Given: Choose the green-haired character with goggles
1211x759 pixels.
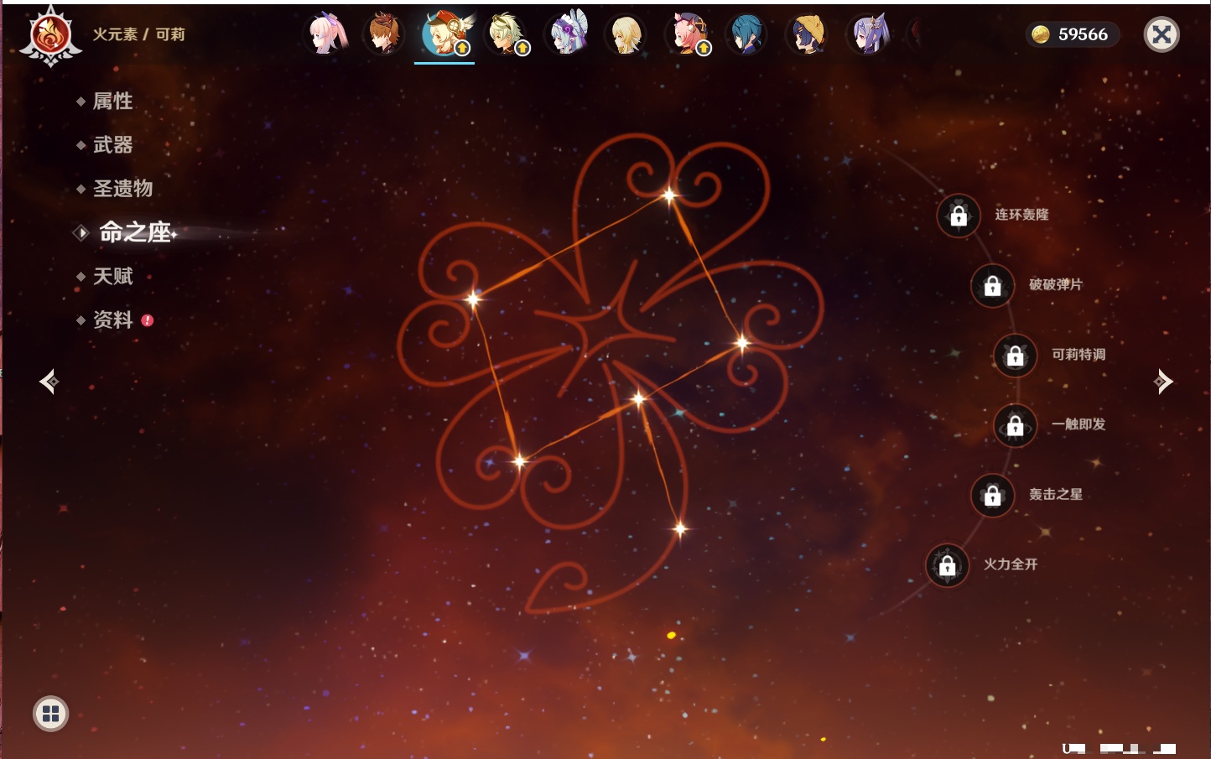Looking at the screenshot, I should tap(507, 34).
